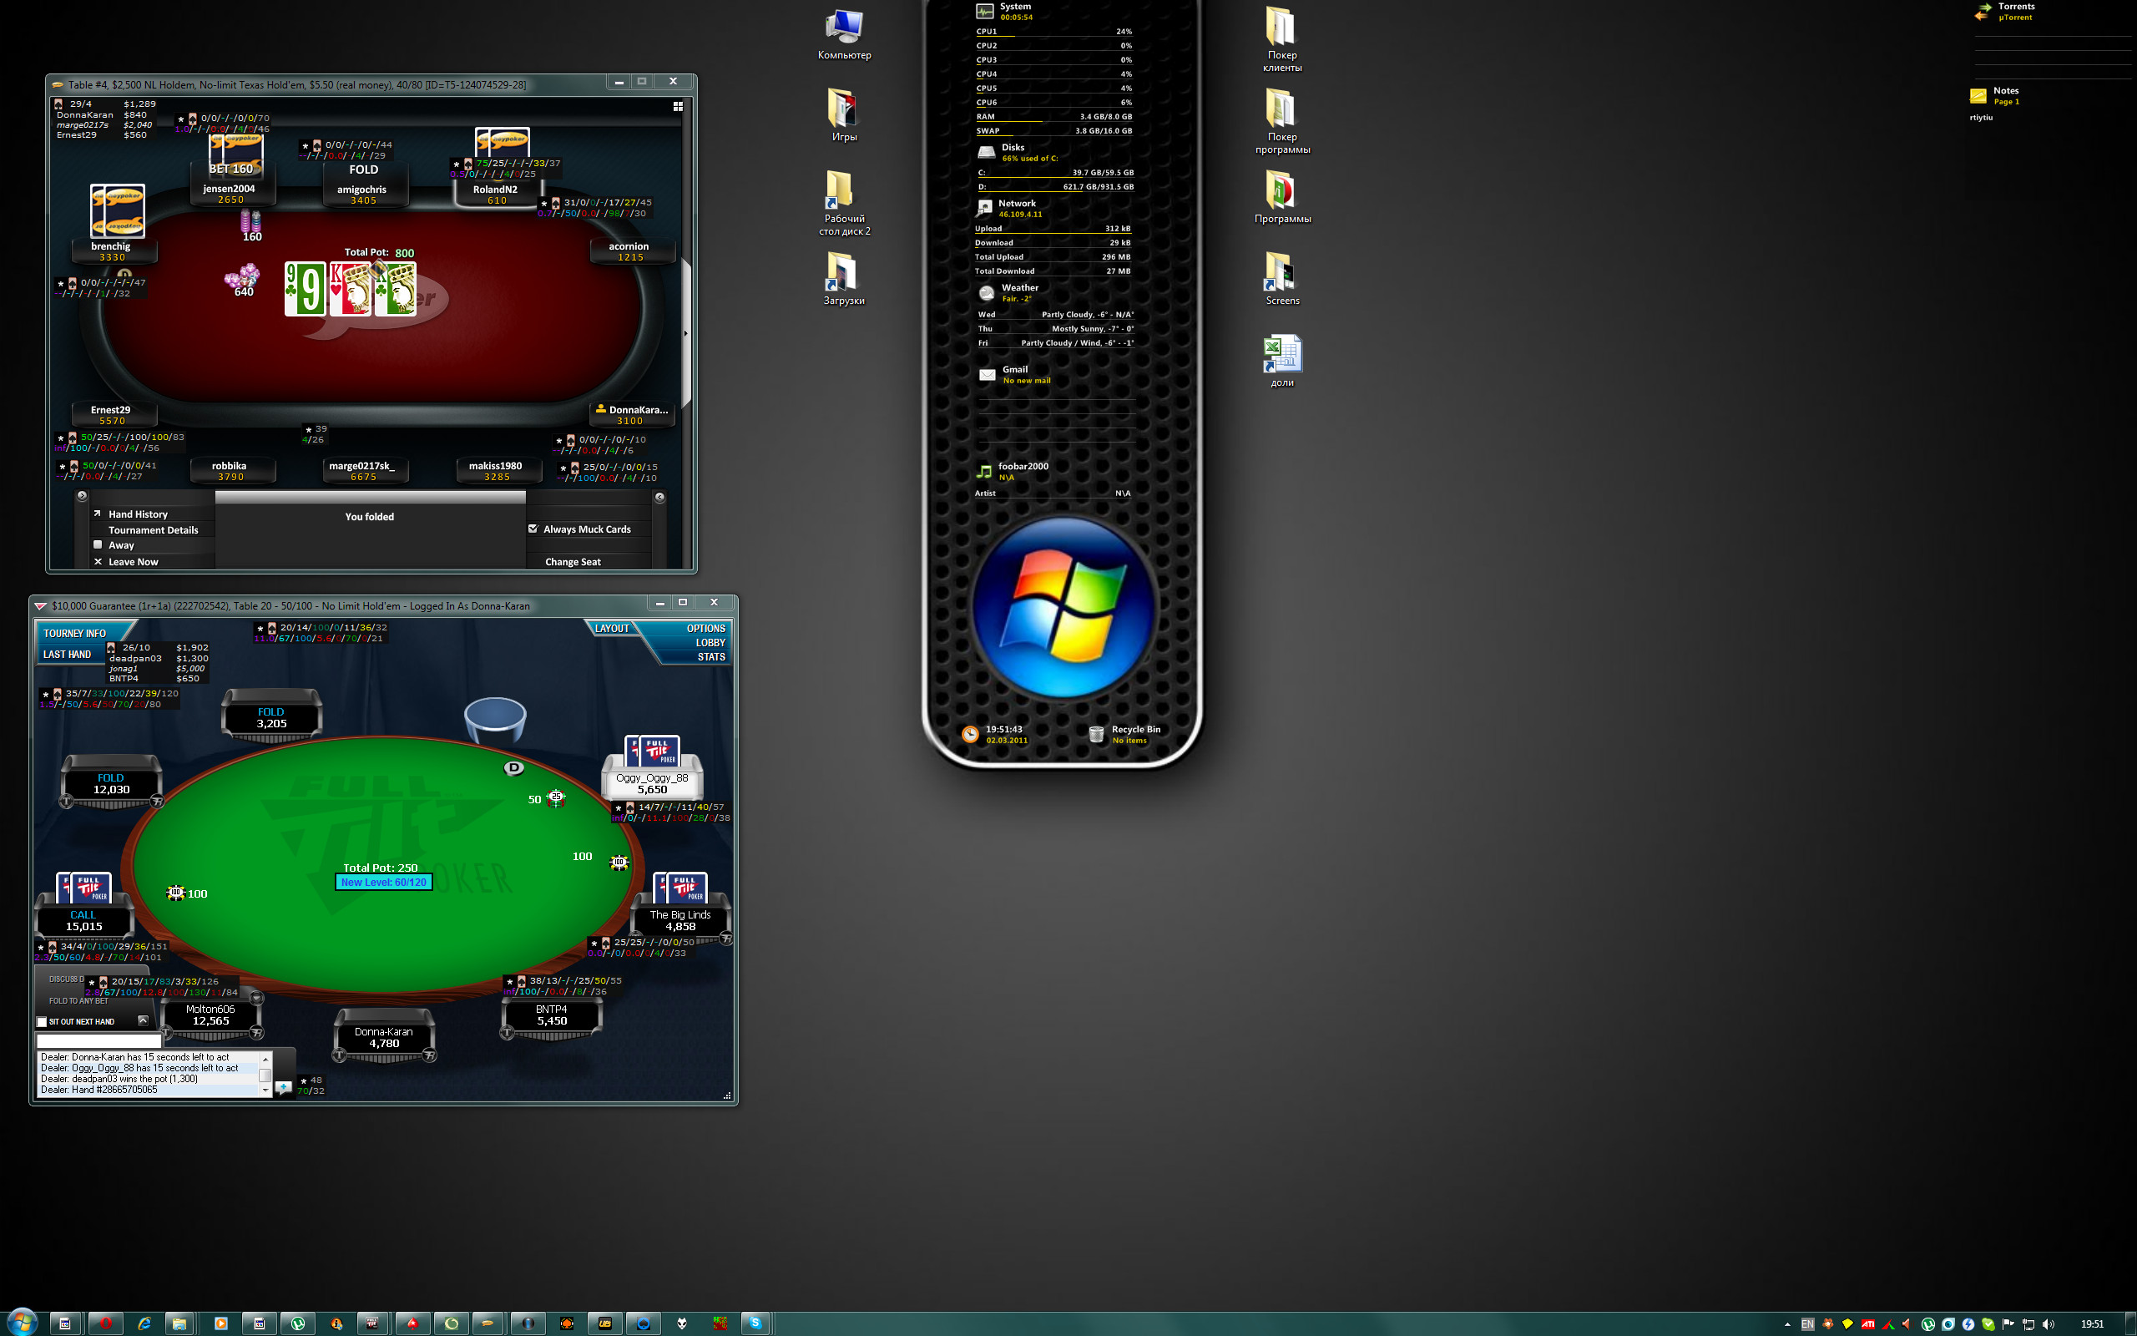Open LAST HAND tab
Viewport: 2137px width, 1336px height.
point(67,655)
